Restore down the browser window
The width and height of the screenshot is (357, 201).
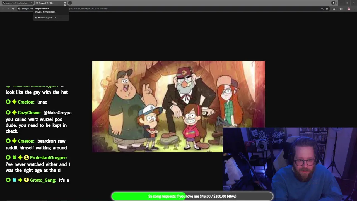point(347,3)
